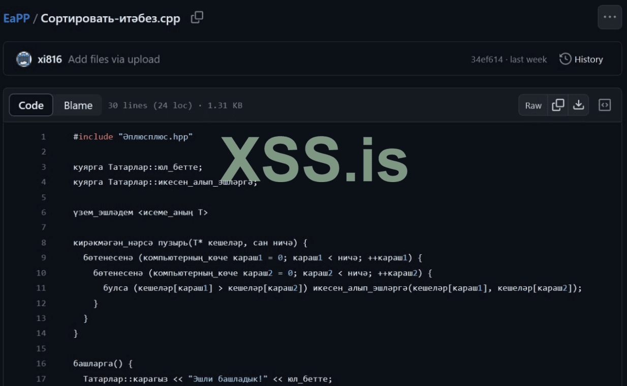The height and width of the screenshot is (386, 627).
Task: Navigate to EaPP repository breadcrumb
Action: click(16, 19)
